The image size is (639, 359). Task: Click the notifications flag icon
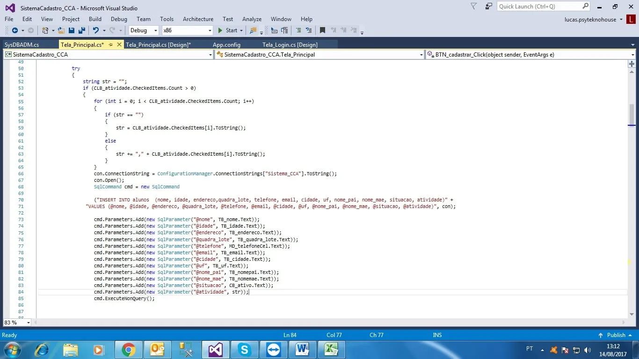pyautogui.click(x=473, y=7)
